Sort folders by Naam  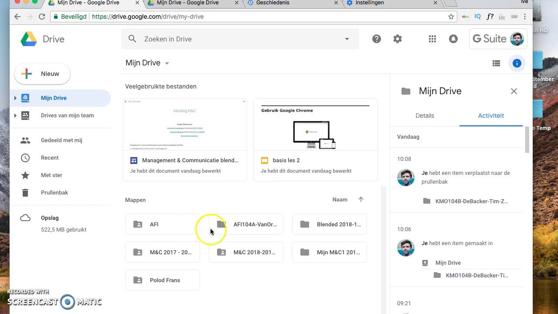click(340, 200)
